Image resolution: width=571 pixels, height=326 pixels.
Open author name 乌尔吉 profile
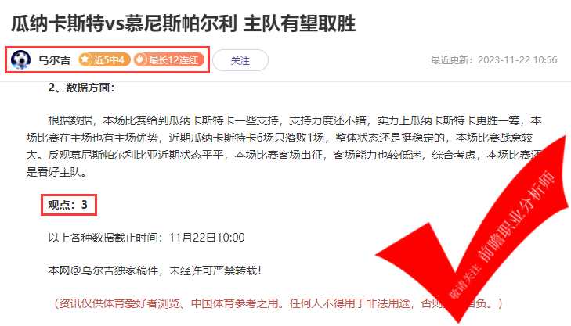pyautogui.click(x=54, y=60)
